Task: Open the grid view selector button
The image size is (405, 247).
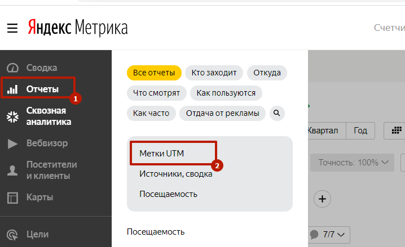Action: (x=396, y=131)
